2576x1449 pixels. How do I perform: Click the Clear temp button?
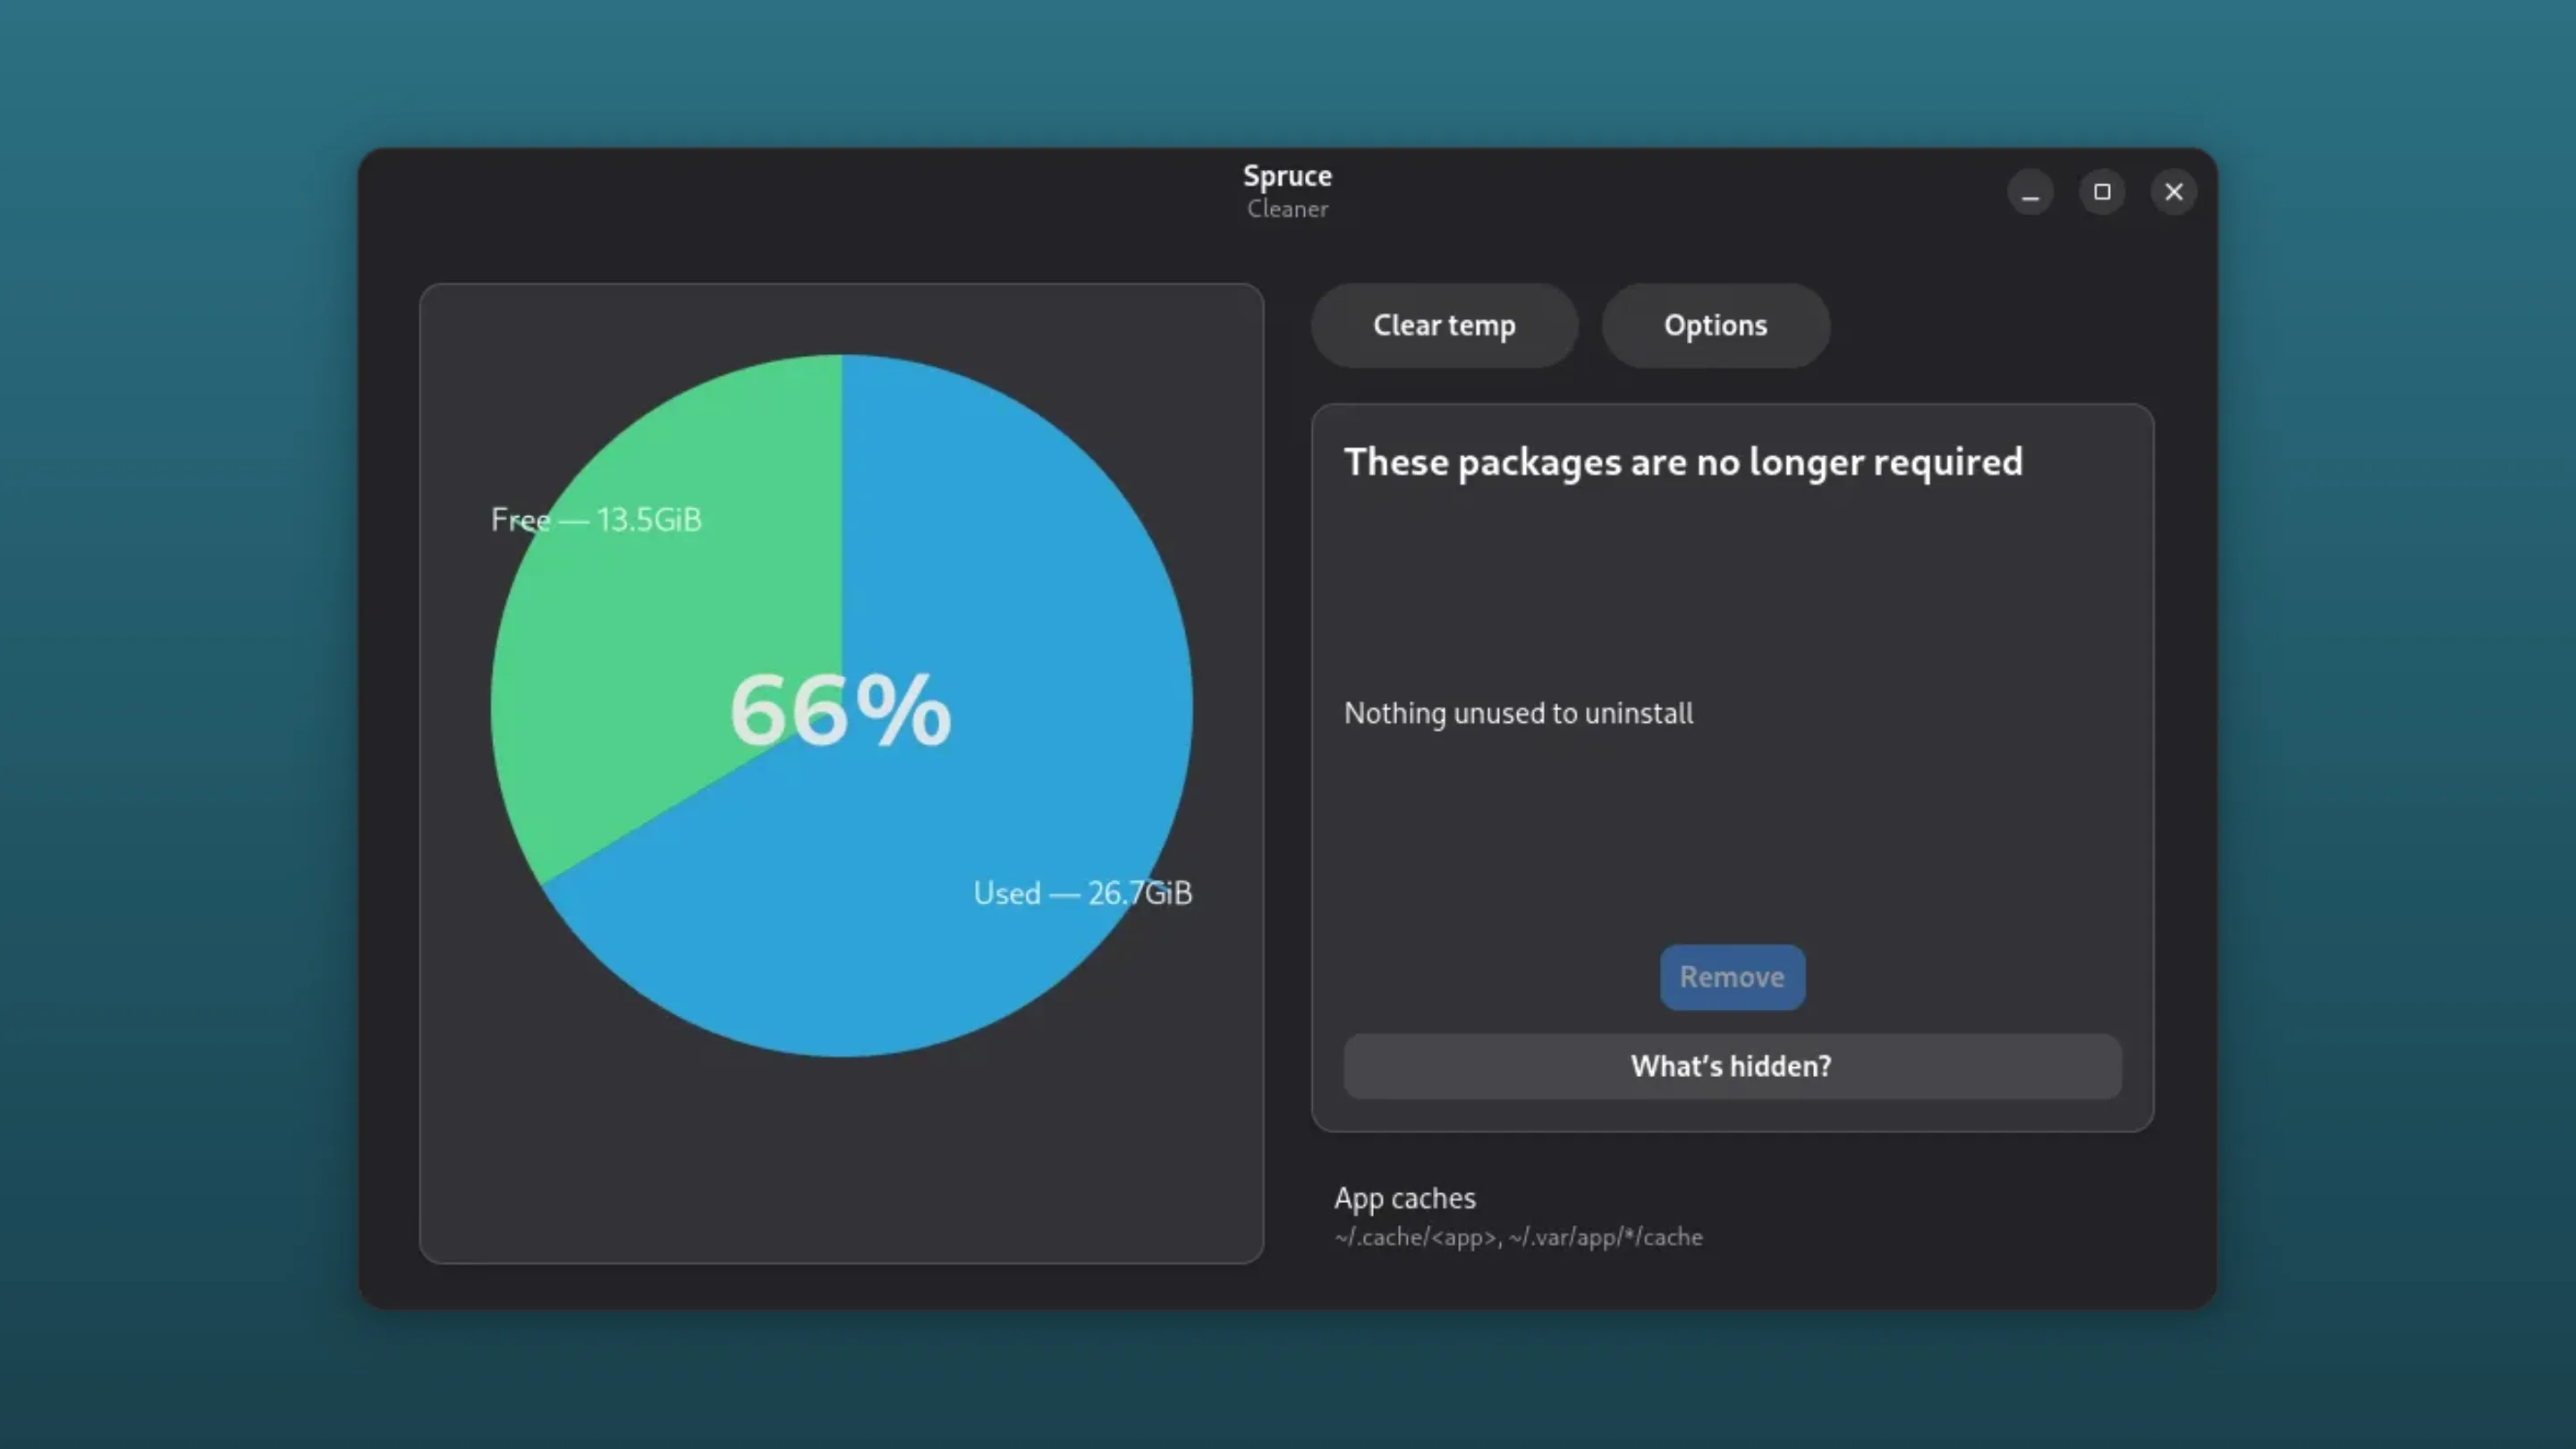(x=1444, y=325)
